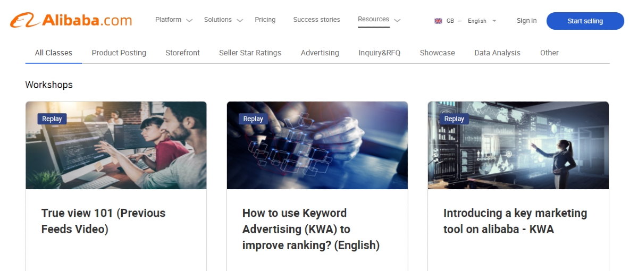Select the Advertising tab
638x271 pixels.
[320, 53]
